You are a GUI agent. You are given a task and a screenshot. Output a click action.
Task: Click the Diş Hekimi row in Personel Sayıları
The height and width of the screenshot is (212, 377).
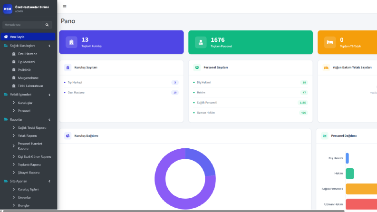coord(251,82)
